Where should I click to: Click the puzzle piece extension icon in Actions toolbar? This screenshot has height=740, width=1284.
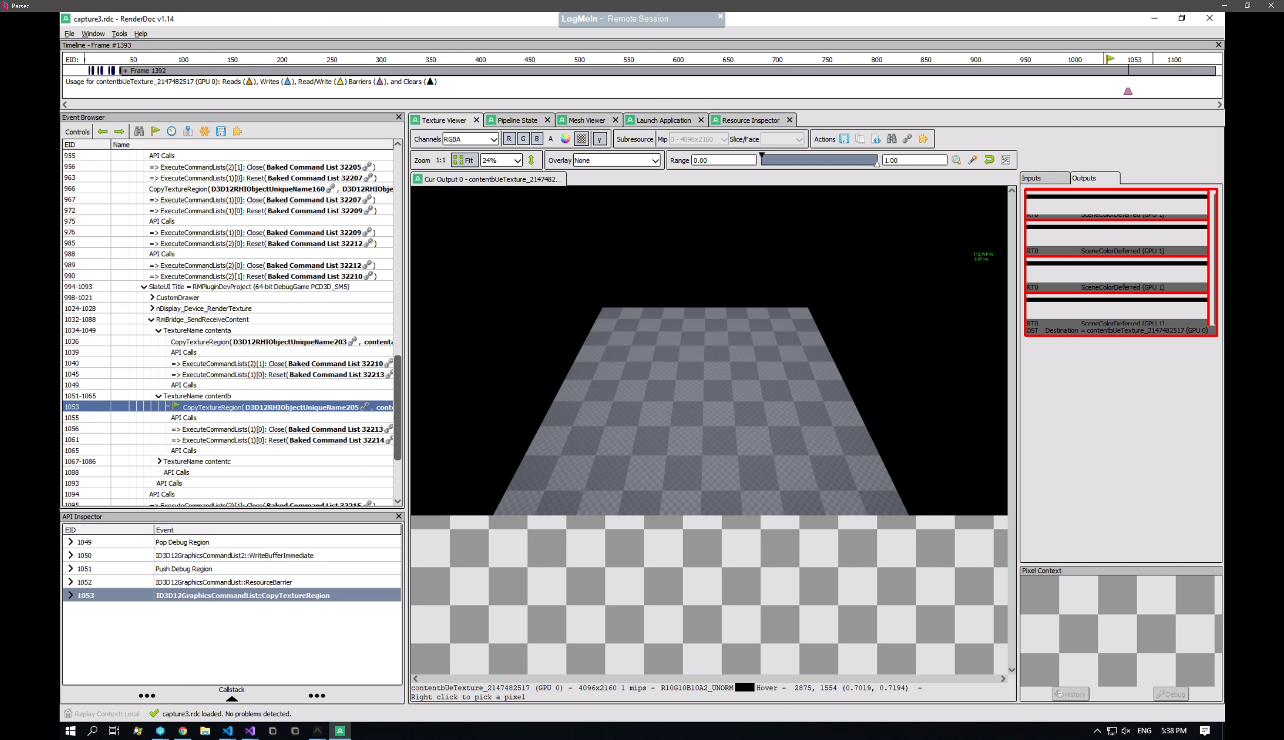coord(923,139)
